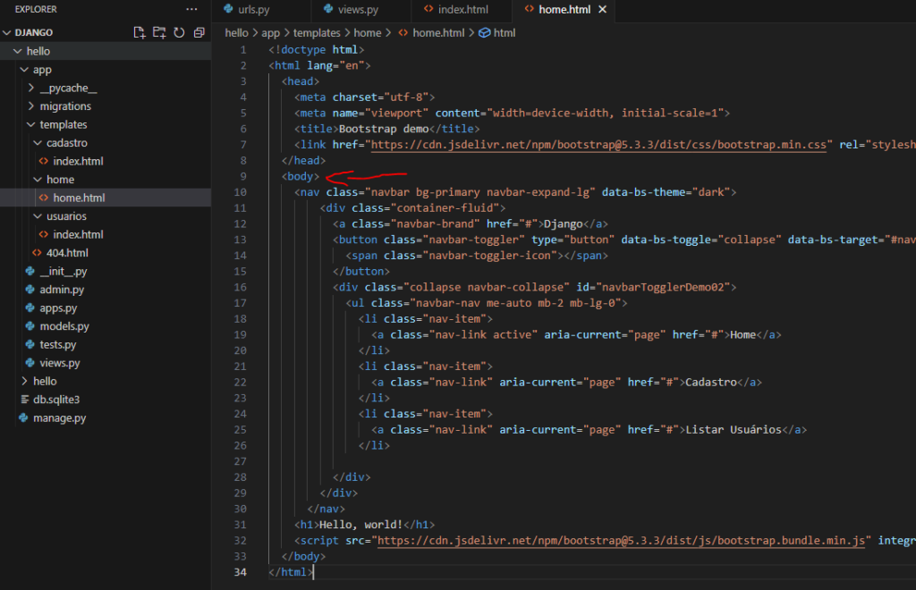Open models.py in the Explorer
Screen dimensions: 916x590
64,326
